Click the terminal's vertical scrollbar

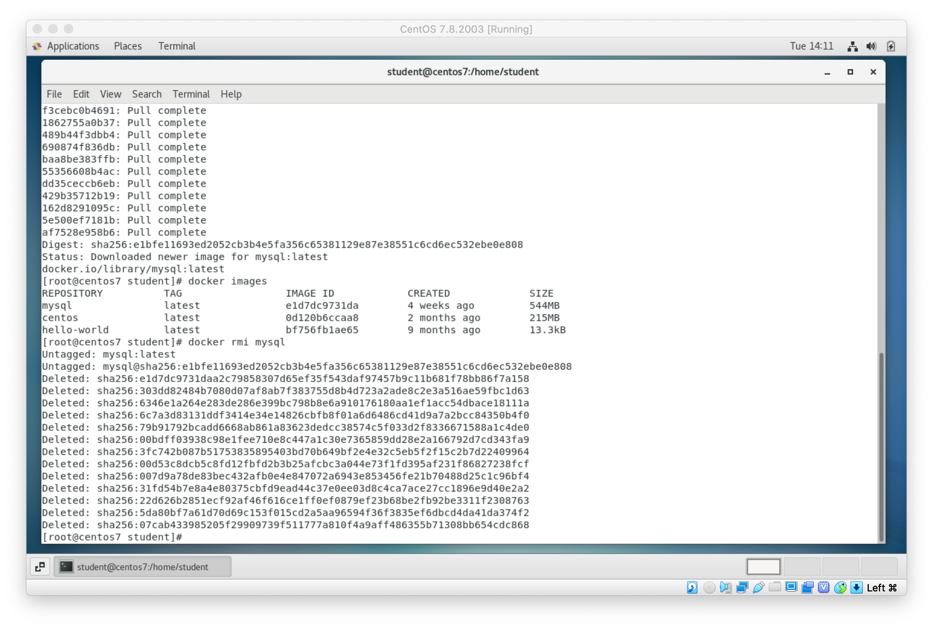(881, 447)
